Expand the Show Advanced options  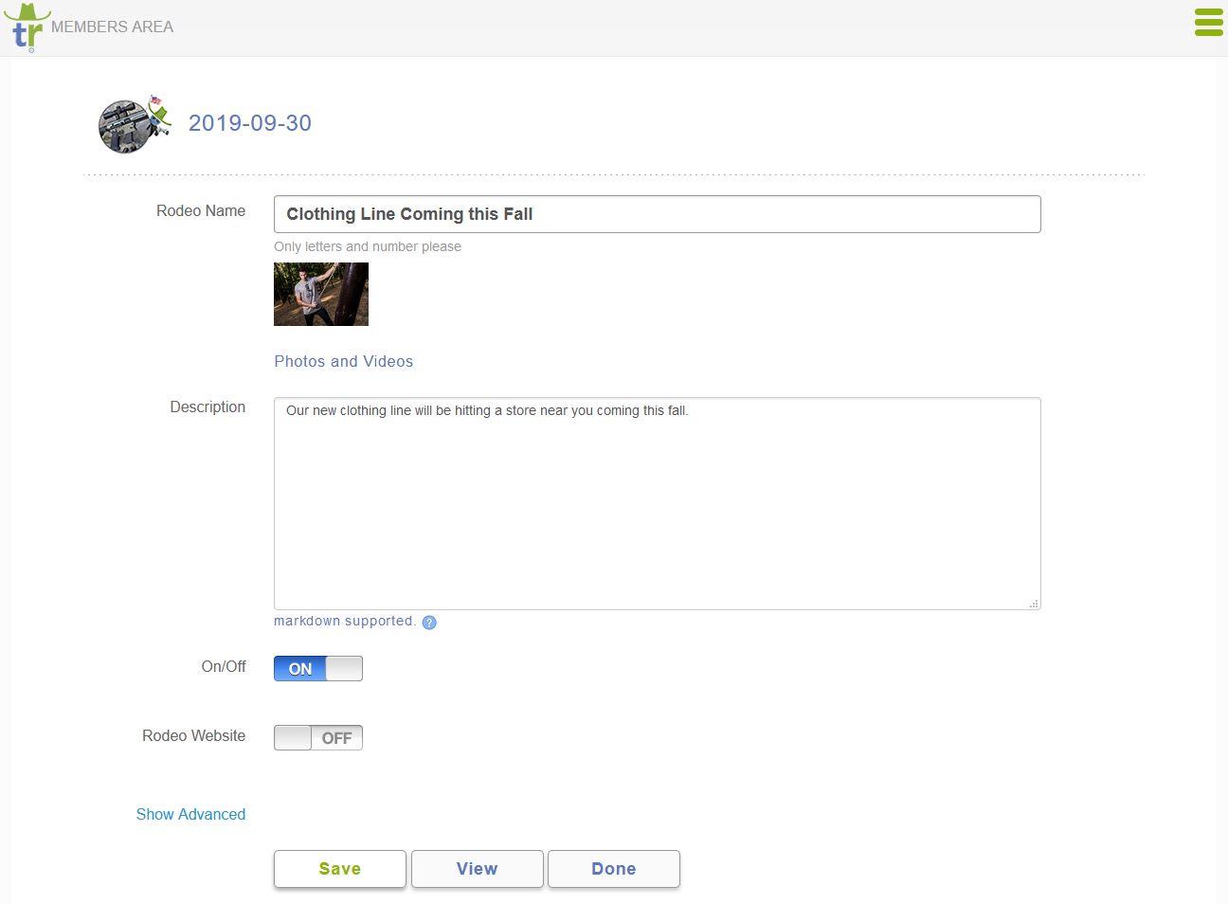point(190,814)
